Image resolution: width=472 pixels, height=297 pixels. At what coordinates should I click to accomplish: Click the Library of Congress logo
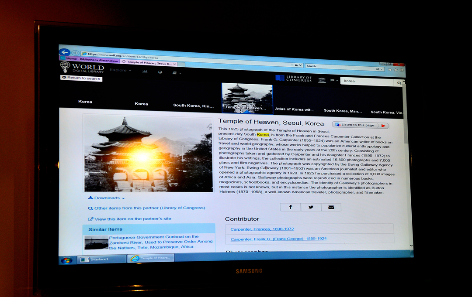click(294, 79)
